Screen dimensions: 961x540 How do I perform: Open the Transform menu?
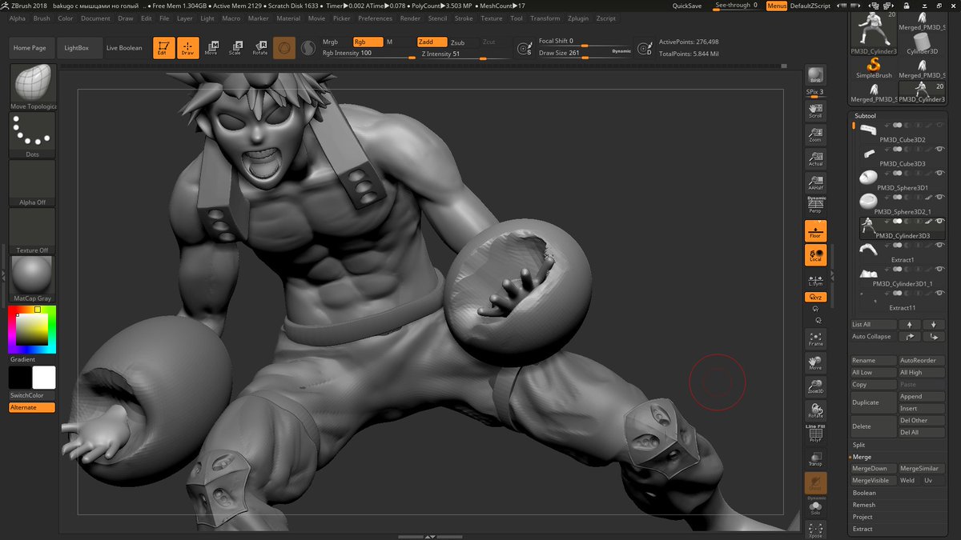point(545,18)
